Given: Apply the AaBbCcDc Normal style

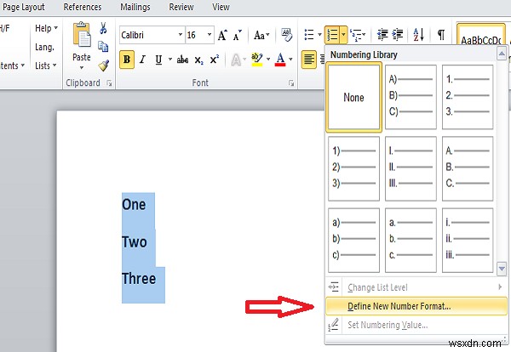Looking at the screenshot, I should click(480, 35).
